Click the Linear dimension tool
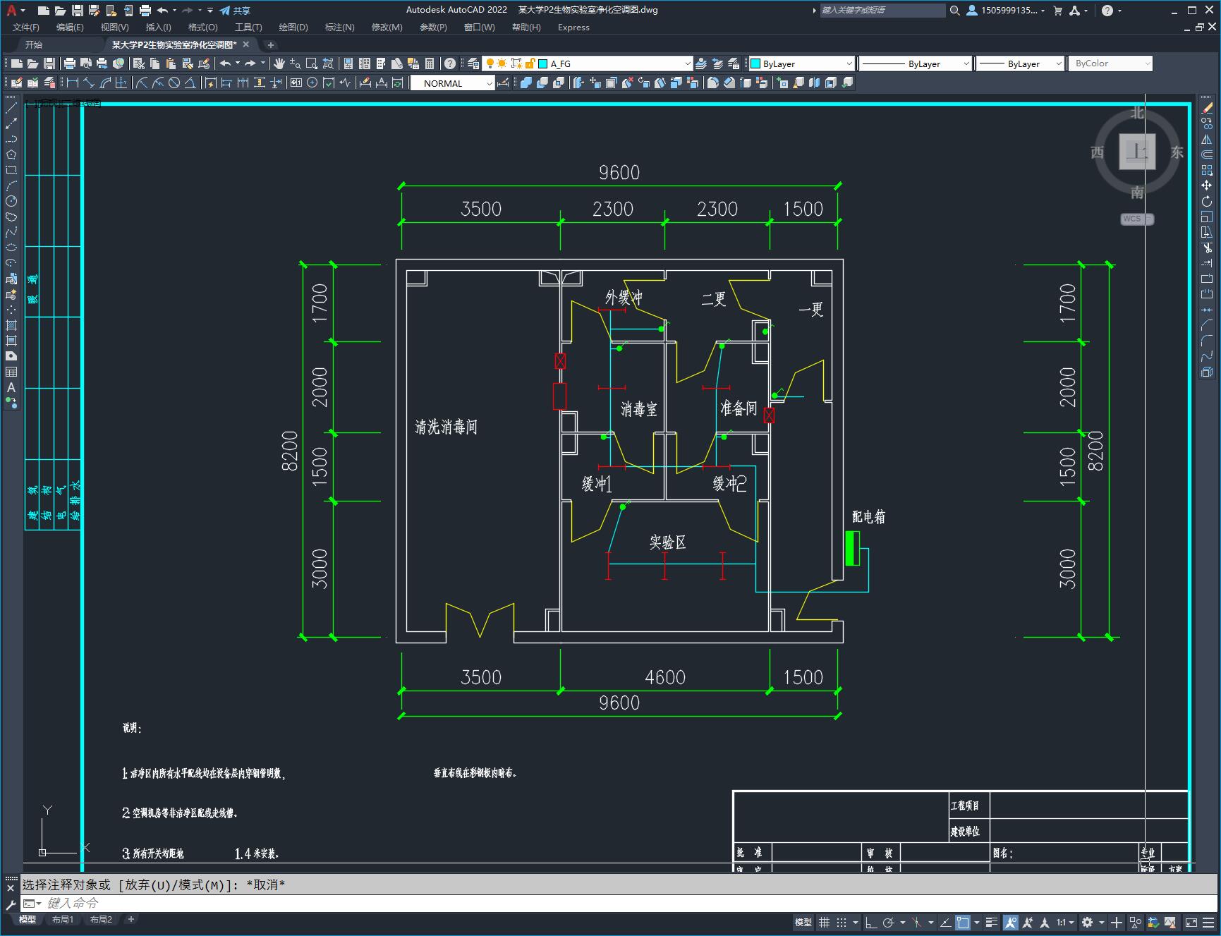Image resolution: width=1221 pixels, height=936 pixels. coord(73,83)
